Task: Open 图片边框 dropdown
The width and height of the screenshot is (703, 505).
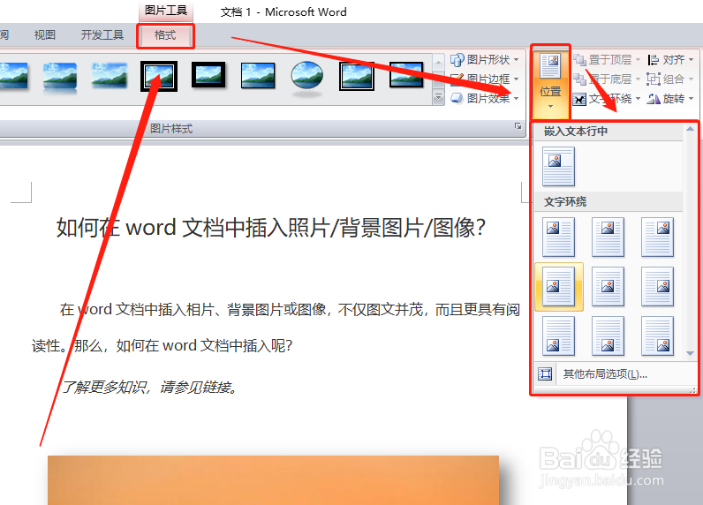Action: (485, 79)
